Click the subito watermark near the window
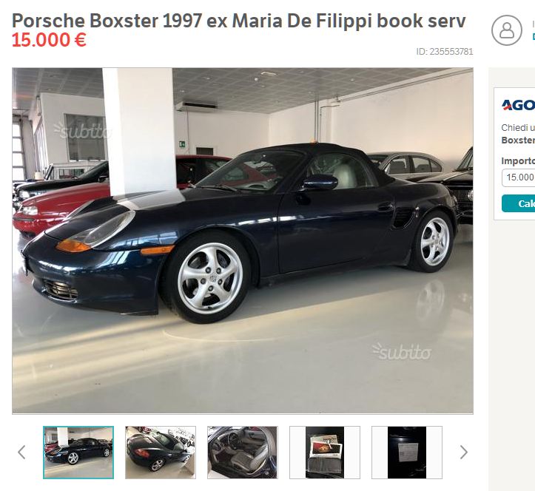The image size is (535, 491). pos(82,130)
